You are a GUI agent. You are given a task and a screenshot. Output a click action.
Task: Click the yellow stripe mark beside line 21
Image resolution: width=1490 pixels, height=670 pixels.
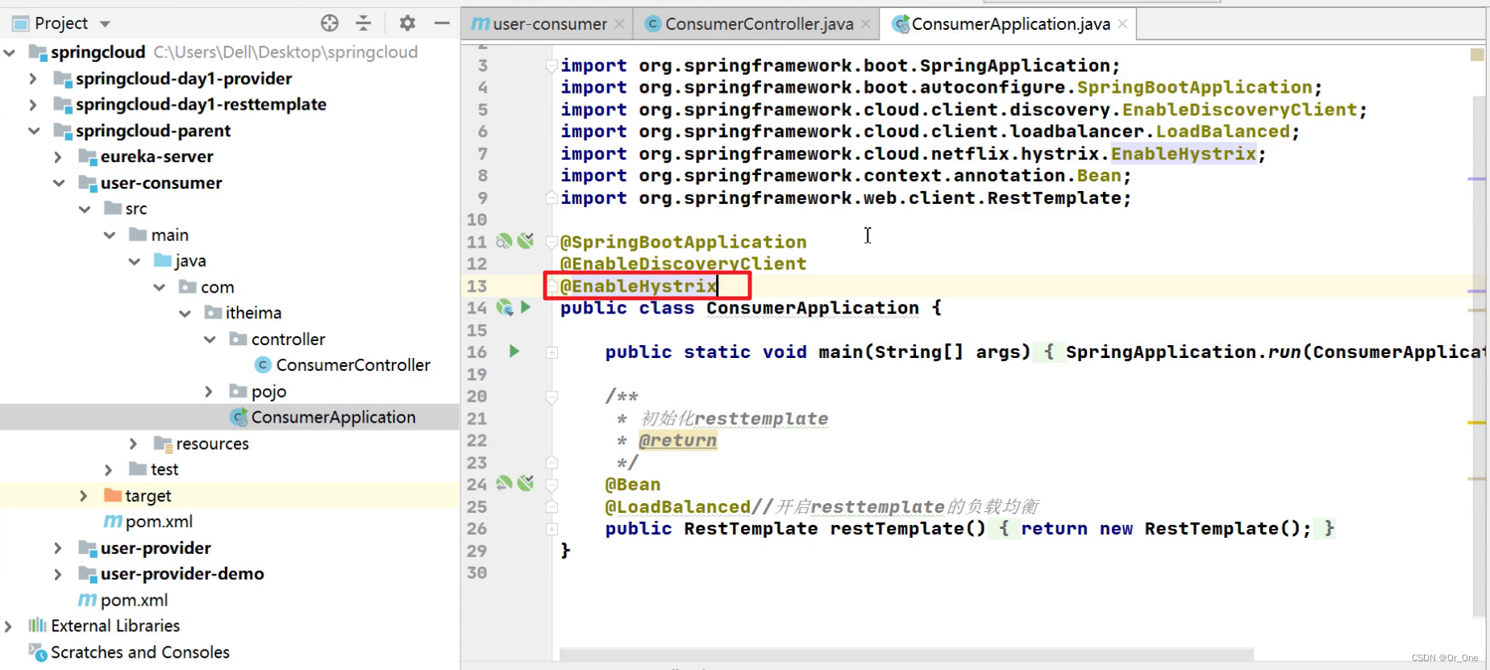[1477, 422]
